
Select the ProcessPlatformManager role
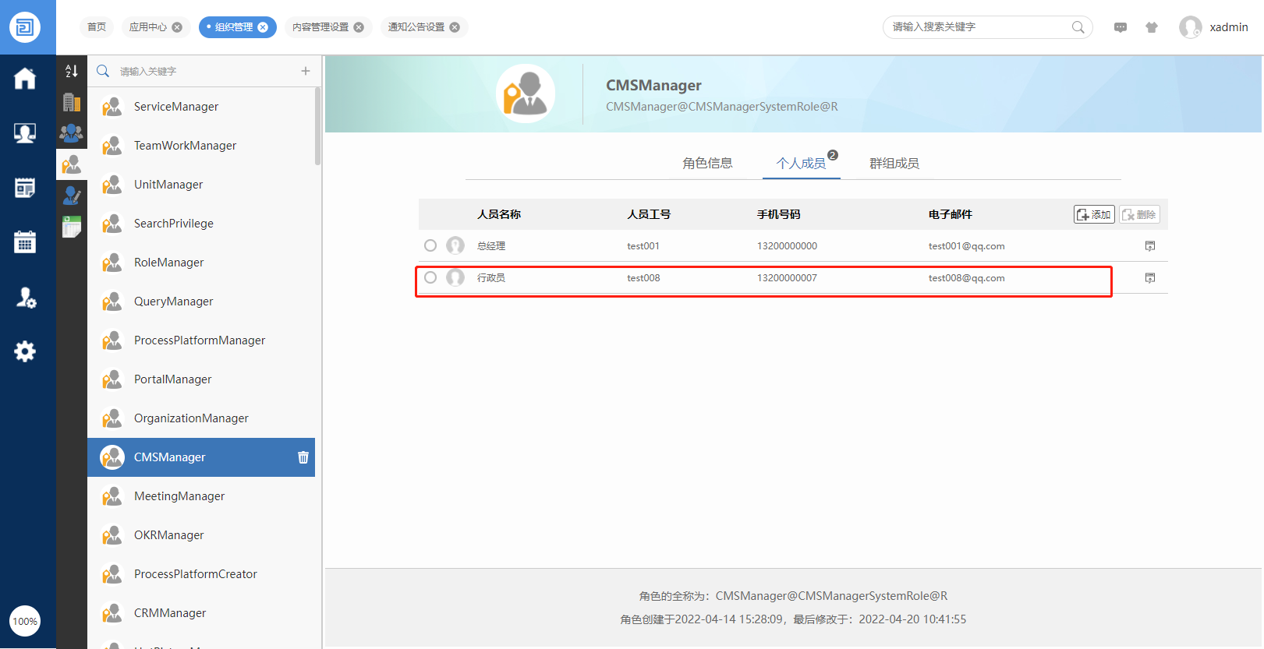(201, 340)
